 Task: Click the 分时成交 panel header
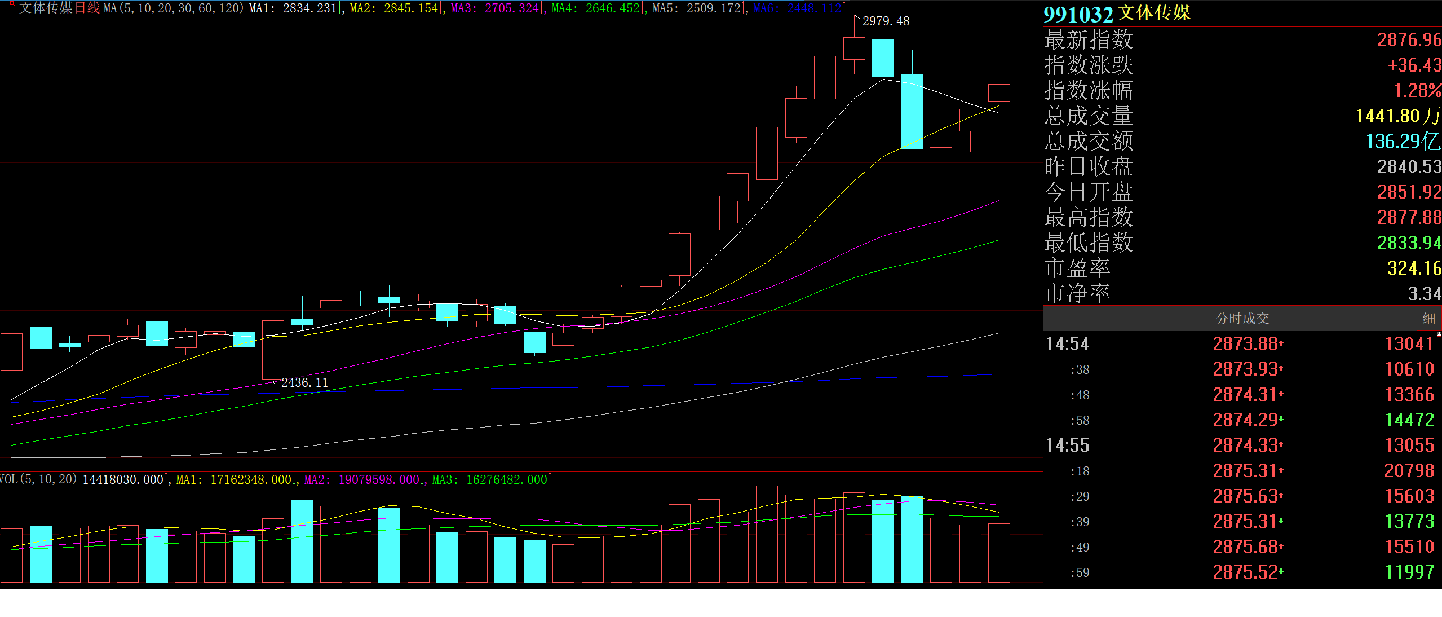pyautogui.click(x=1242, y=319)
